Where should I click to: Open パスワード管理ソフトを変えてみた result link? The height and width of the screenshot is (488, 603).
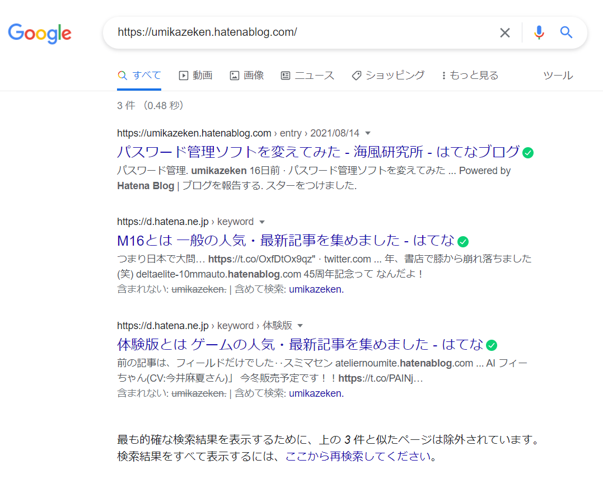(319, 152)
